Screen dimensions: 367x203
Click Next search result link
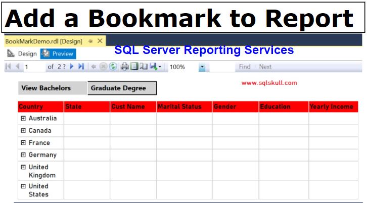click(265, 67)
